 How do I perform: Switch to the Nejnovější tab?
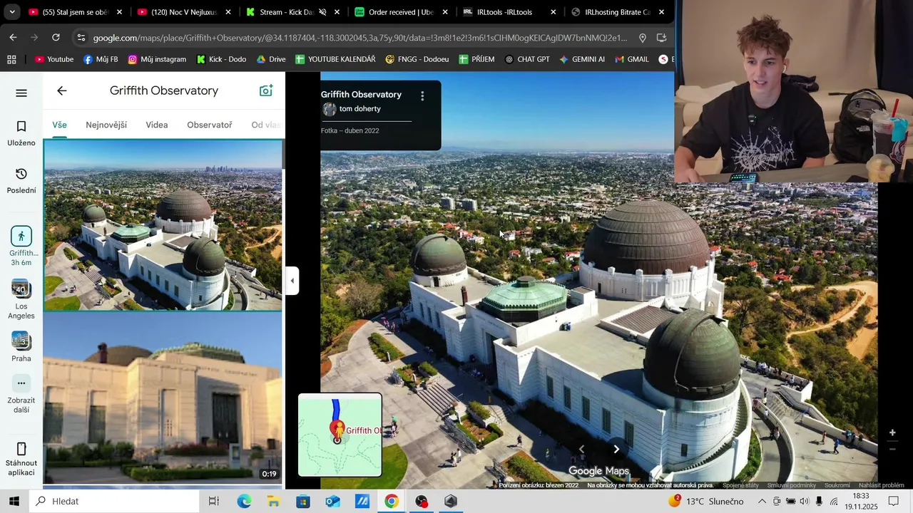click(106, 125)
